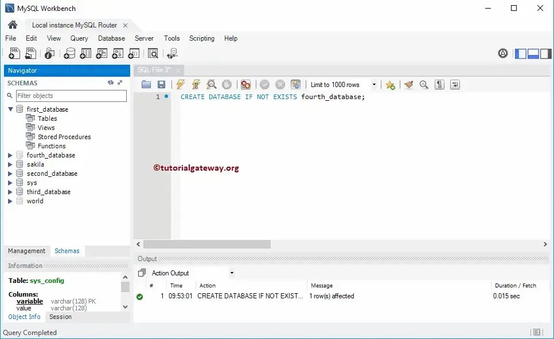Open Workbench preferences gear icon

(x=503, y=53)
